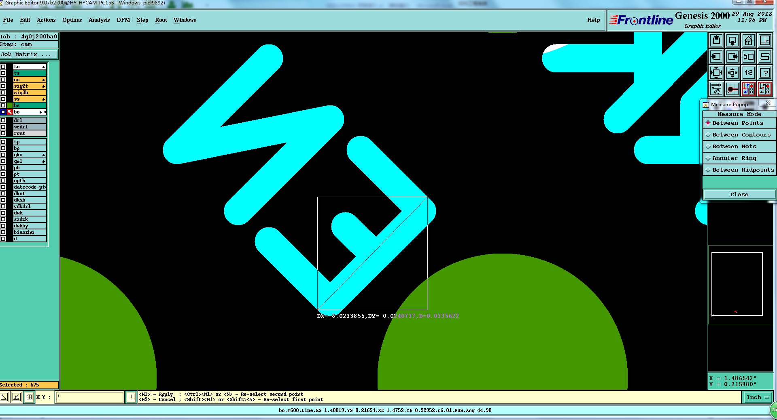Click the angle measure icon at bottom left
This screenshot has height=420, width=777.
tap(16, 397)
